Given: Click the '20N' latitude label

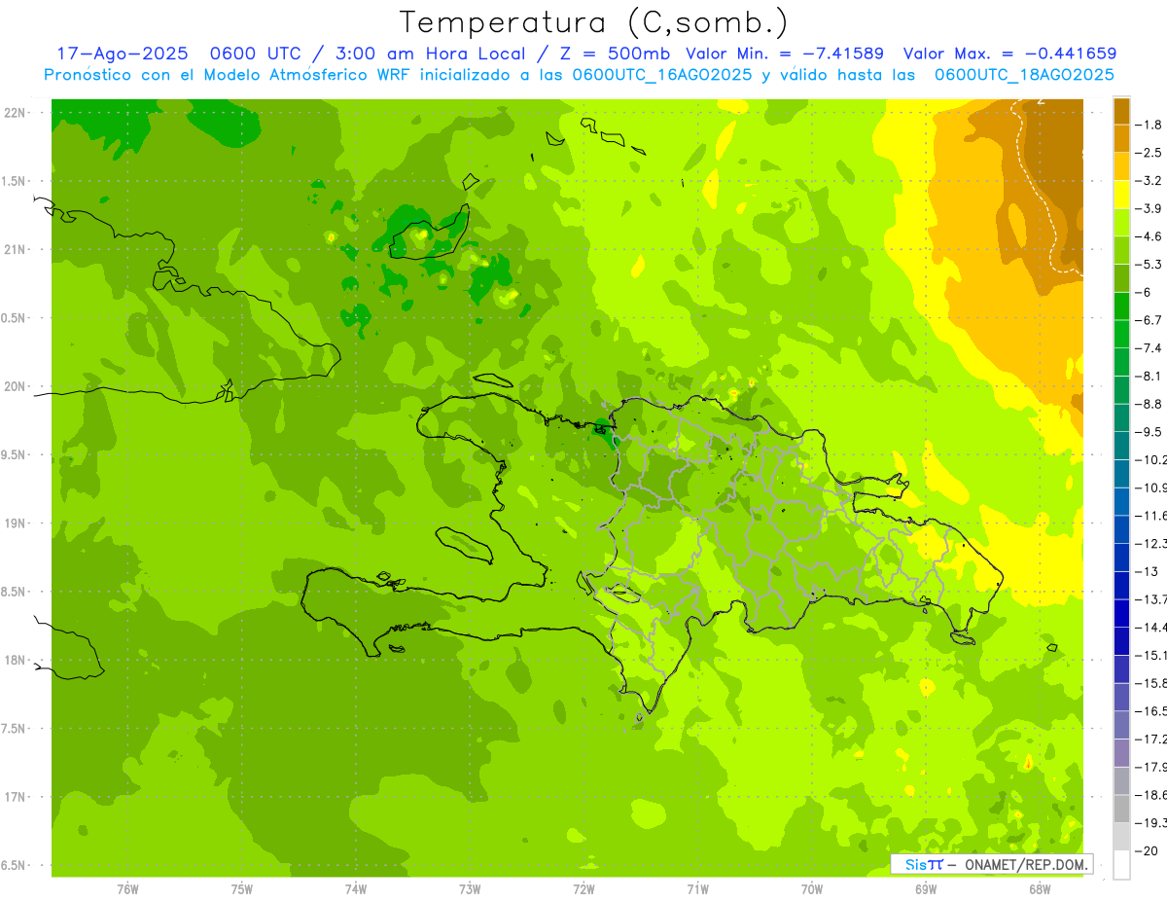Looking at the screenshot, I should click(14, 386).
